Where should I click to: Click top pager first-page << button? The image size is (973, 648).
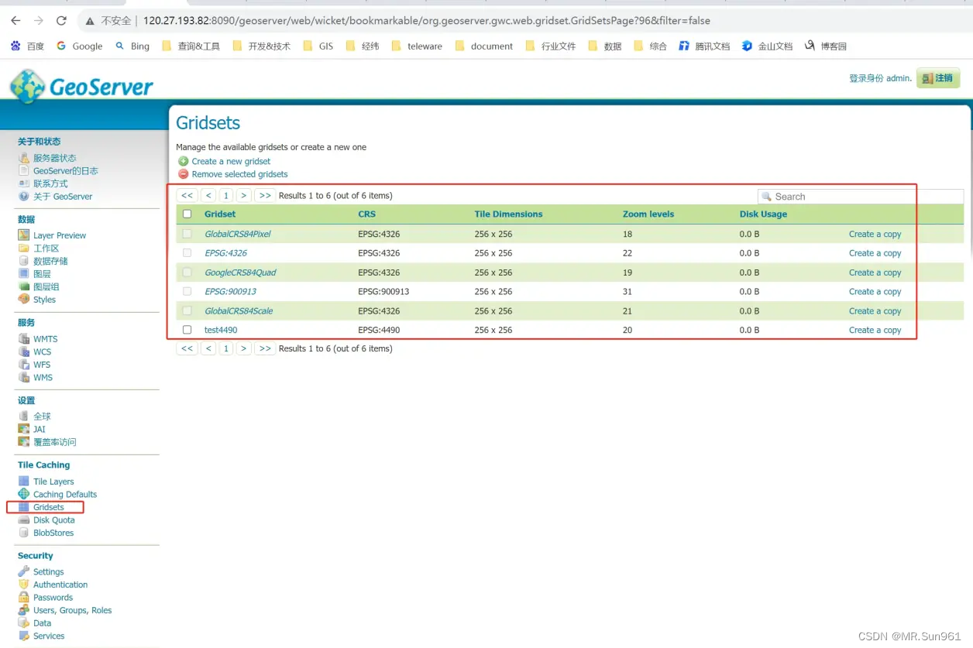[x=187, y=195]
